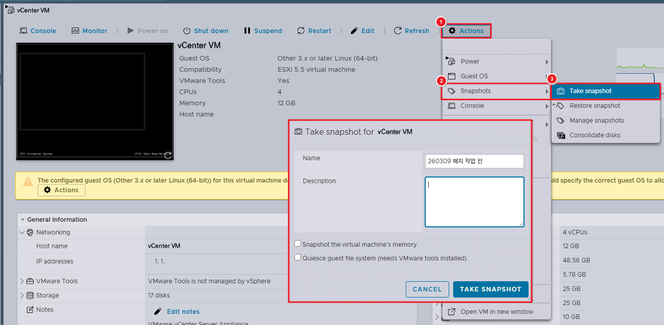The height and width of the screenshot is (325, 664).
Task: Click the '48.56 GB' value
Action: pyautogui.click(x=576, y=260)
